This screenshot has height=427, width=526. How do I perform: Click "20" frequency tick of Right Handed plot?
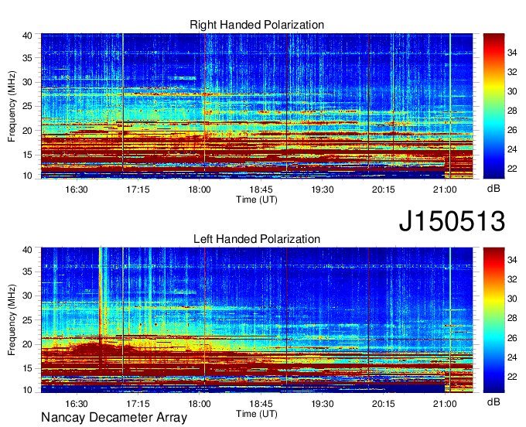pyautogui.click(x=27, y=131)
